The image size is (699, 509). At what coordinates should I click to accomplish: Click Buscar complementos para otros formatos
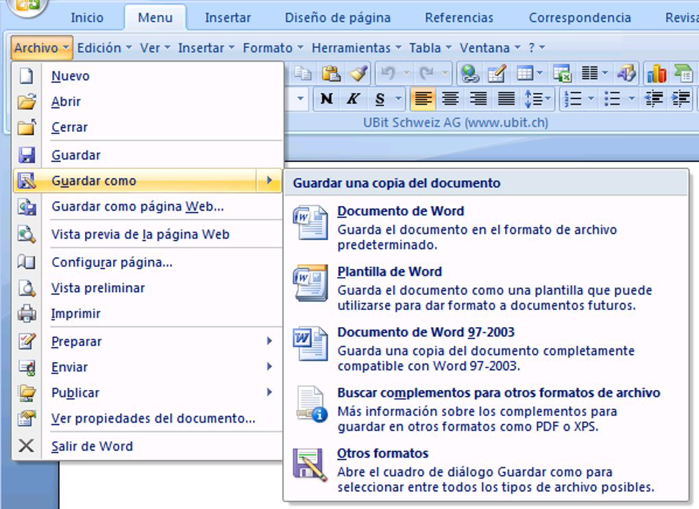tap(485, 409)
